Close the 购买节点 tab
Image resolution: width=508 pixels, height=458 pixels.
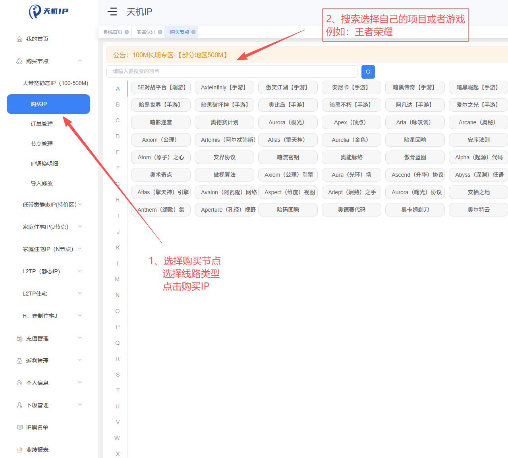193,32
